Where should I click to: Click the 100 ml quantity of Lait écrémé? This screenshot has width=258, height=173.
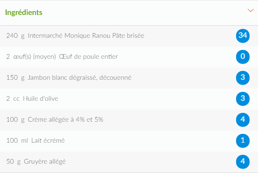[17, 141]
